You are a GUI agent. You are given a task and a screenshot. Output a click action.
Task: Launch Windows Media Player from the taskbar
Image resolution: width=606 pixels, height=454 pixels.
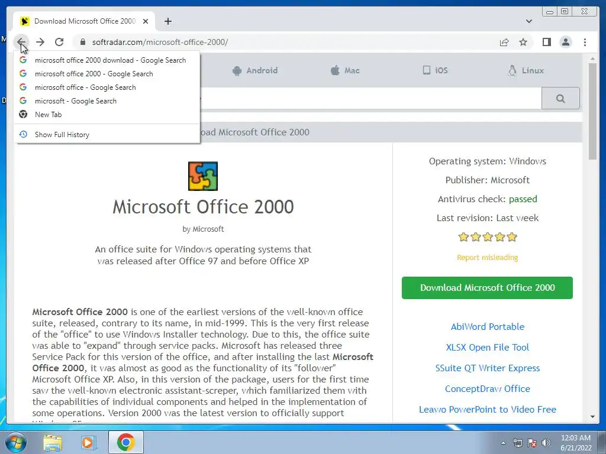(x=88, y=442)
